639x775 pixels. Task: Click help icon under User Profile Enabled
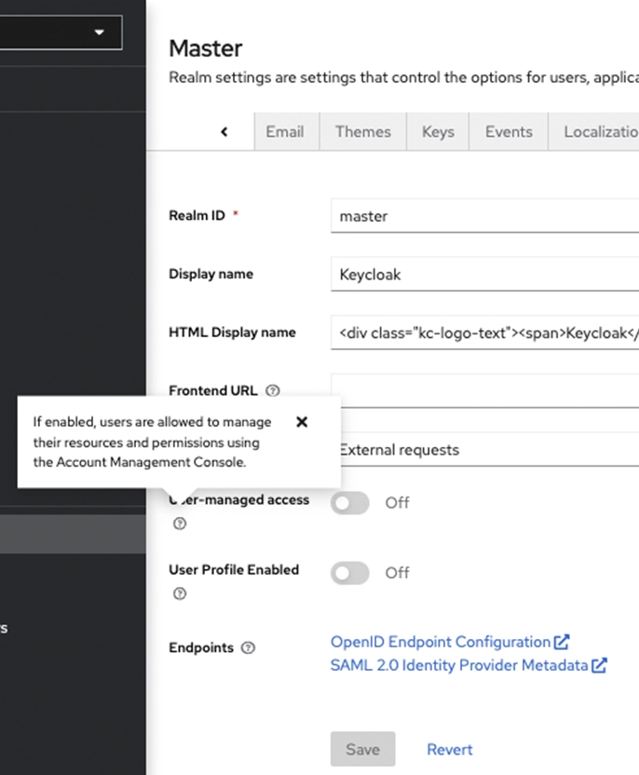pyautogui.click(x=180, y=593)
